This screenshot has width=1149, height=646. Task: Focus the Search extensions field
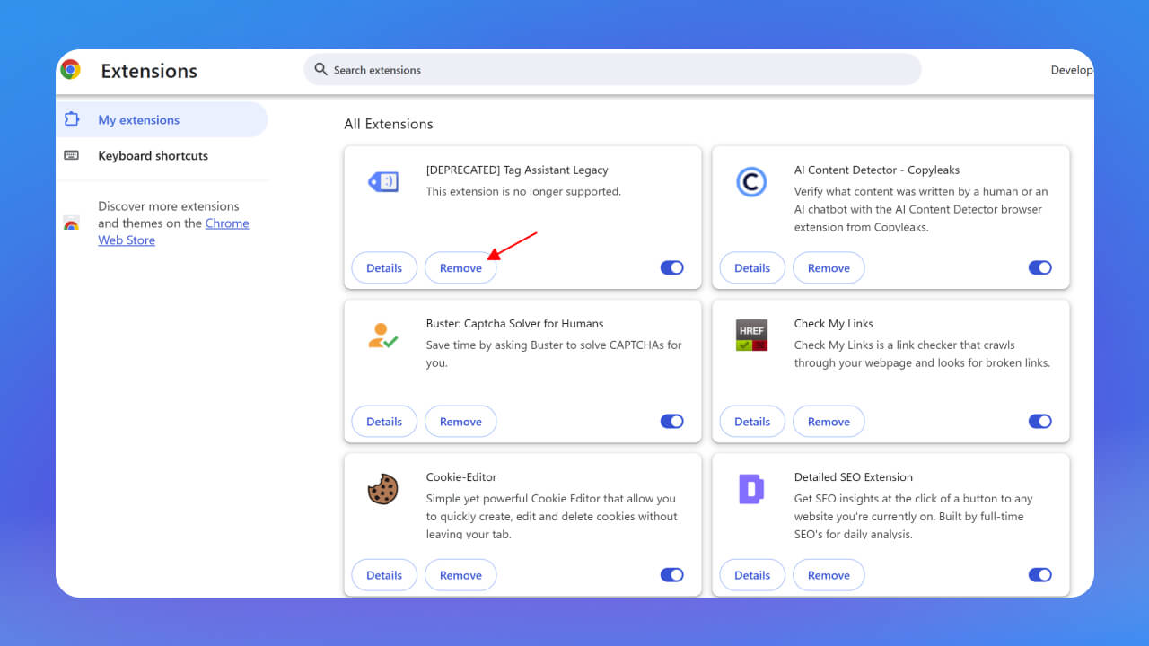coord(612,69)
